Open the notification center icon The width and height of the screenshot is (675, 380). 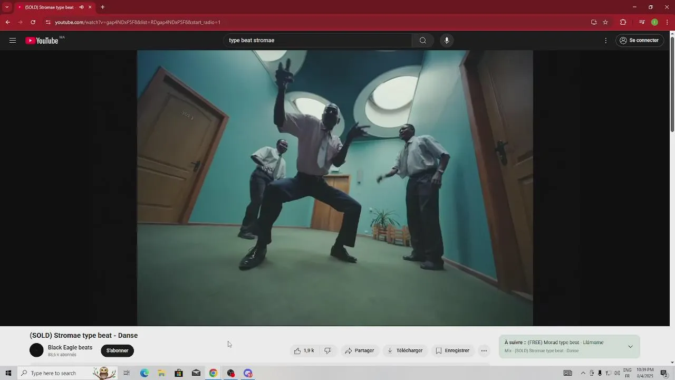pyautogui.click(x=664, y=373)
